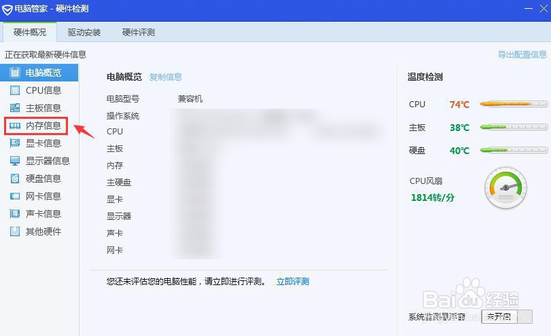Image resolution: width=551 pixels, height=336 pixels.
Task: Open 显示器信息 in the sidebar
Action: point(39,161)
